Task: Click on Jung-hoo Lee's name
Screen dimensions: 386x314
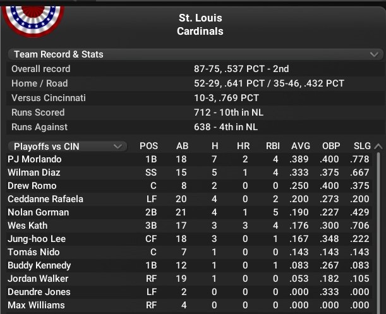Action: (37, 239)
